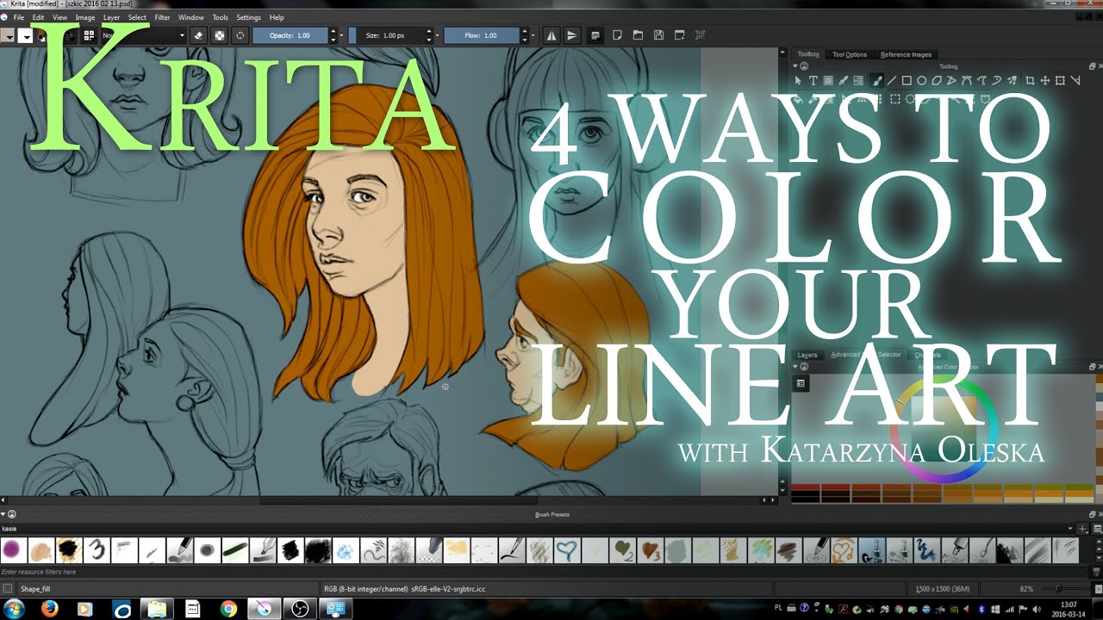Select the Ellipse shape tool
Image resolution: width=1103 pixels, height=620 pixels.
922,80
